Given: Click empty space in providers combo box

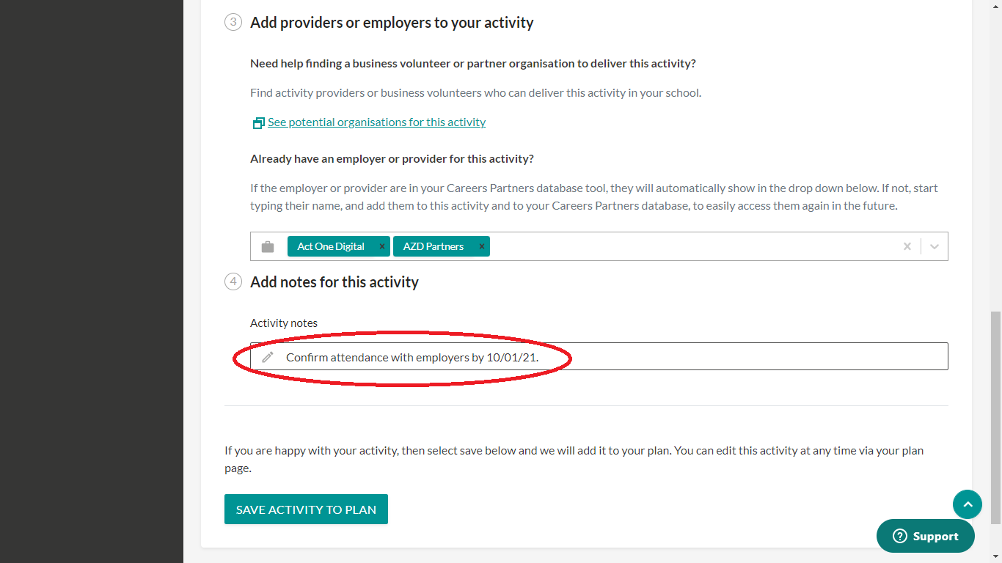Looking at the screenshot, I should coord(690,247).
